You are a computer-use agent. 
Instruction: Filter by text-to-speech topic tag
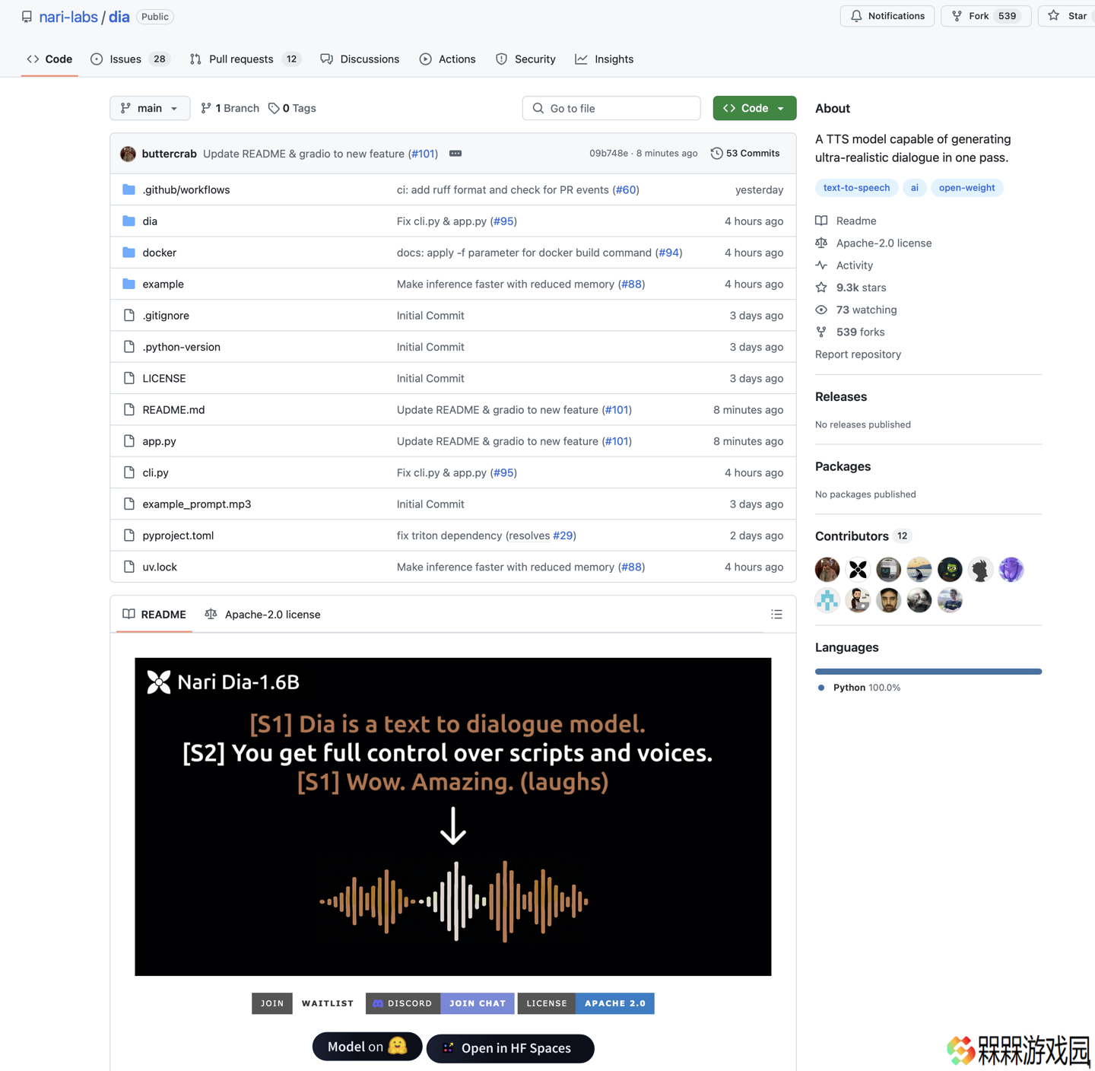(x=856, y=188)
